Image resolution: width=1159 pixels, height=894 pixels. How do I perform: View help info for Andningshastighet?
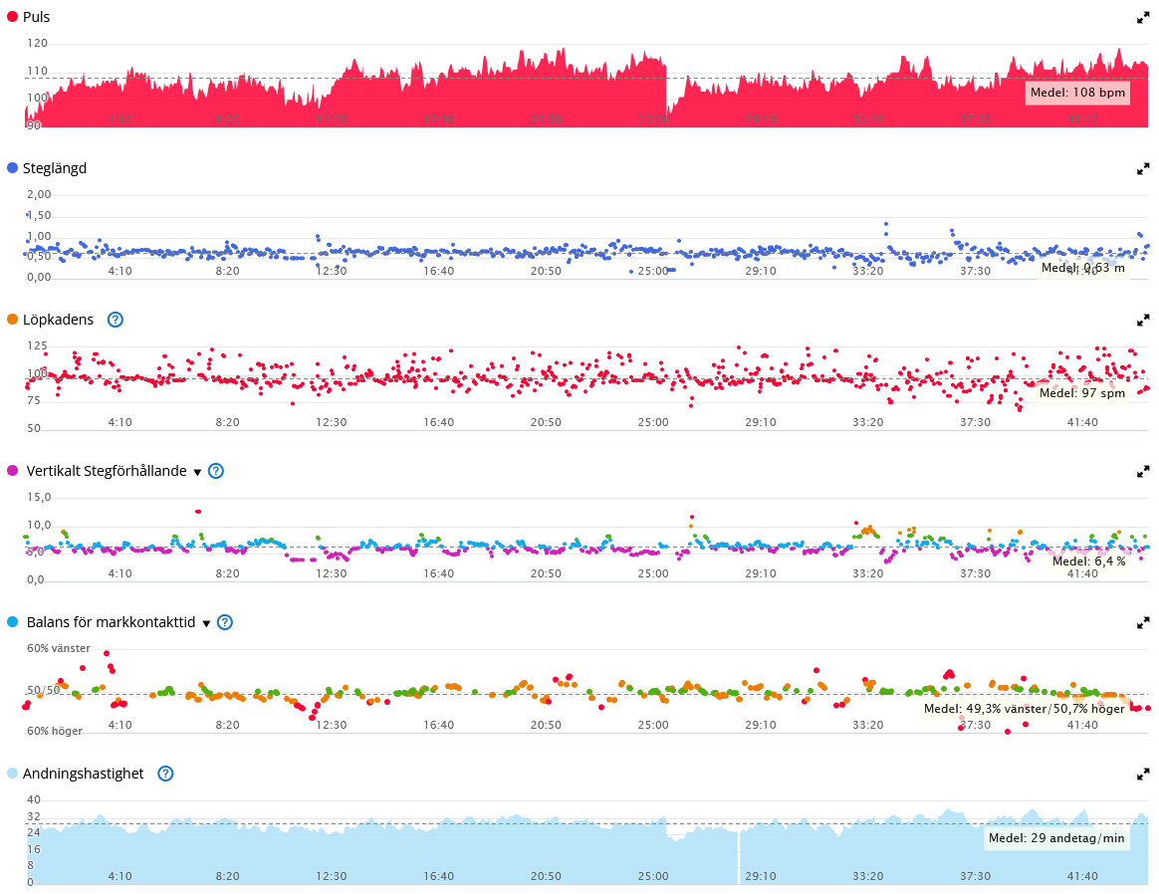click(x=165, y=774)
